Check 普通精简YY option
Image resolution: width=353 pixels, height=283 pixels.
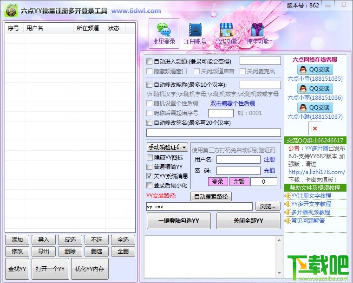(x=150, y=167)
